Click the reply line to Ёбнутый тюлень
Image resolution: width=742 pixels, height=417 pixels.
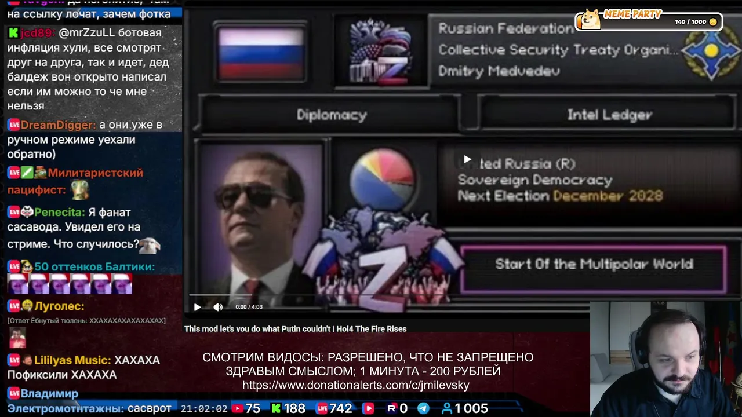pos(86,320)
